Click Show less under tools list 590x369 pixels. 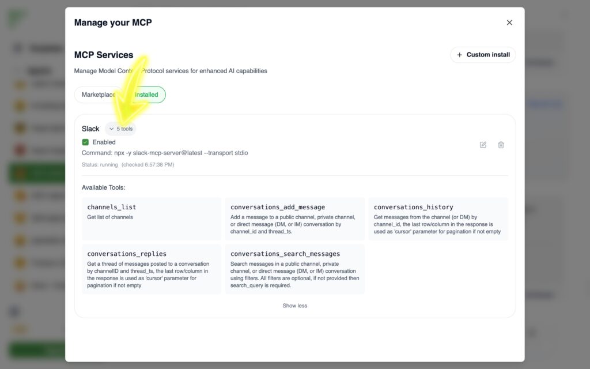pos(294,306)
